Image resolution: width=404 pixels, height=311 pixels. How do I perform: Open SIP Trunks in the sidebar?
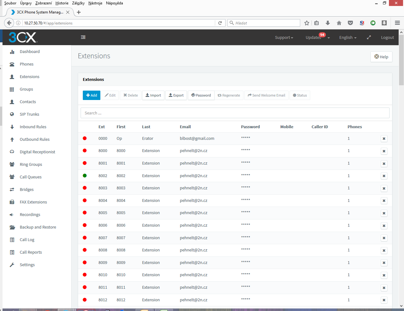(x=29, y=114)
